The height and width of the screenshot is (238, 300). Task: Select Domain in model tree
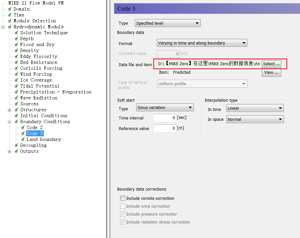(x=22, y=9)
